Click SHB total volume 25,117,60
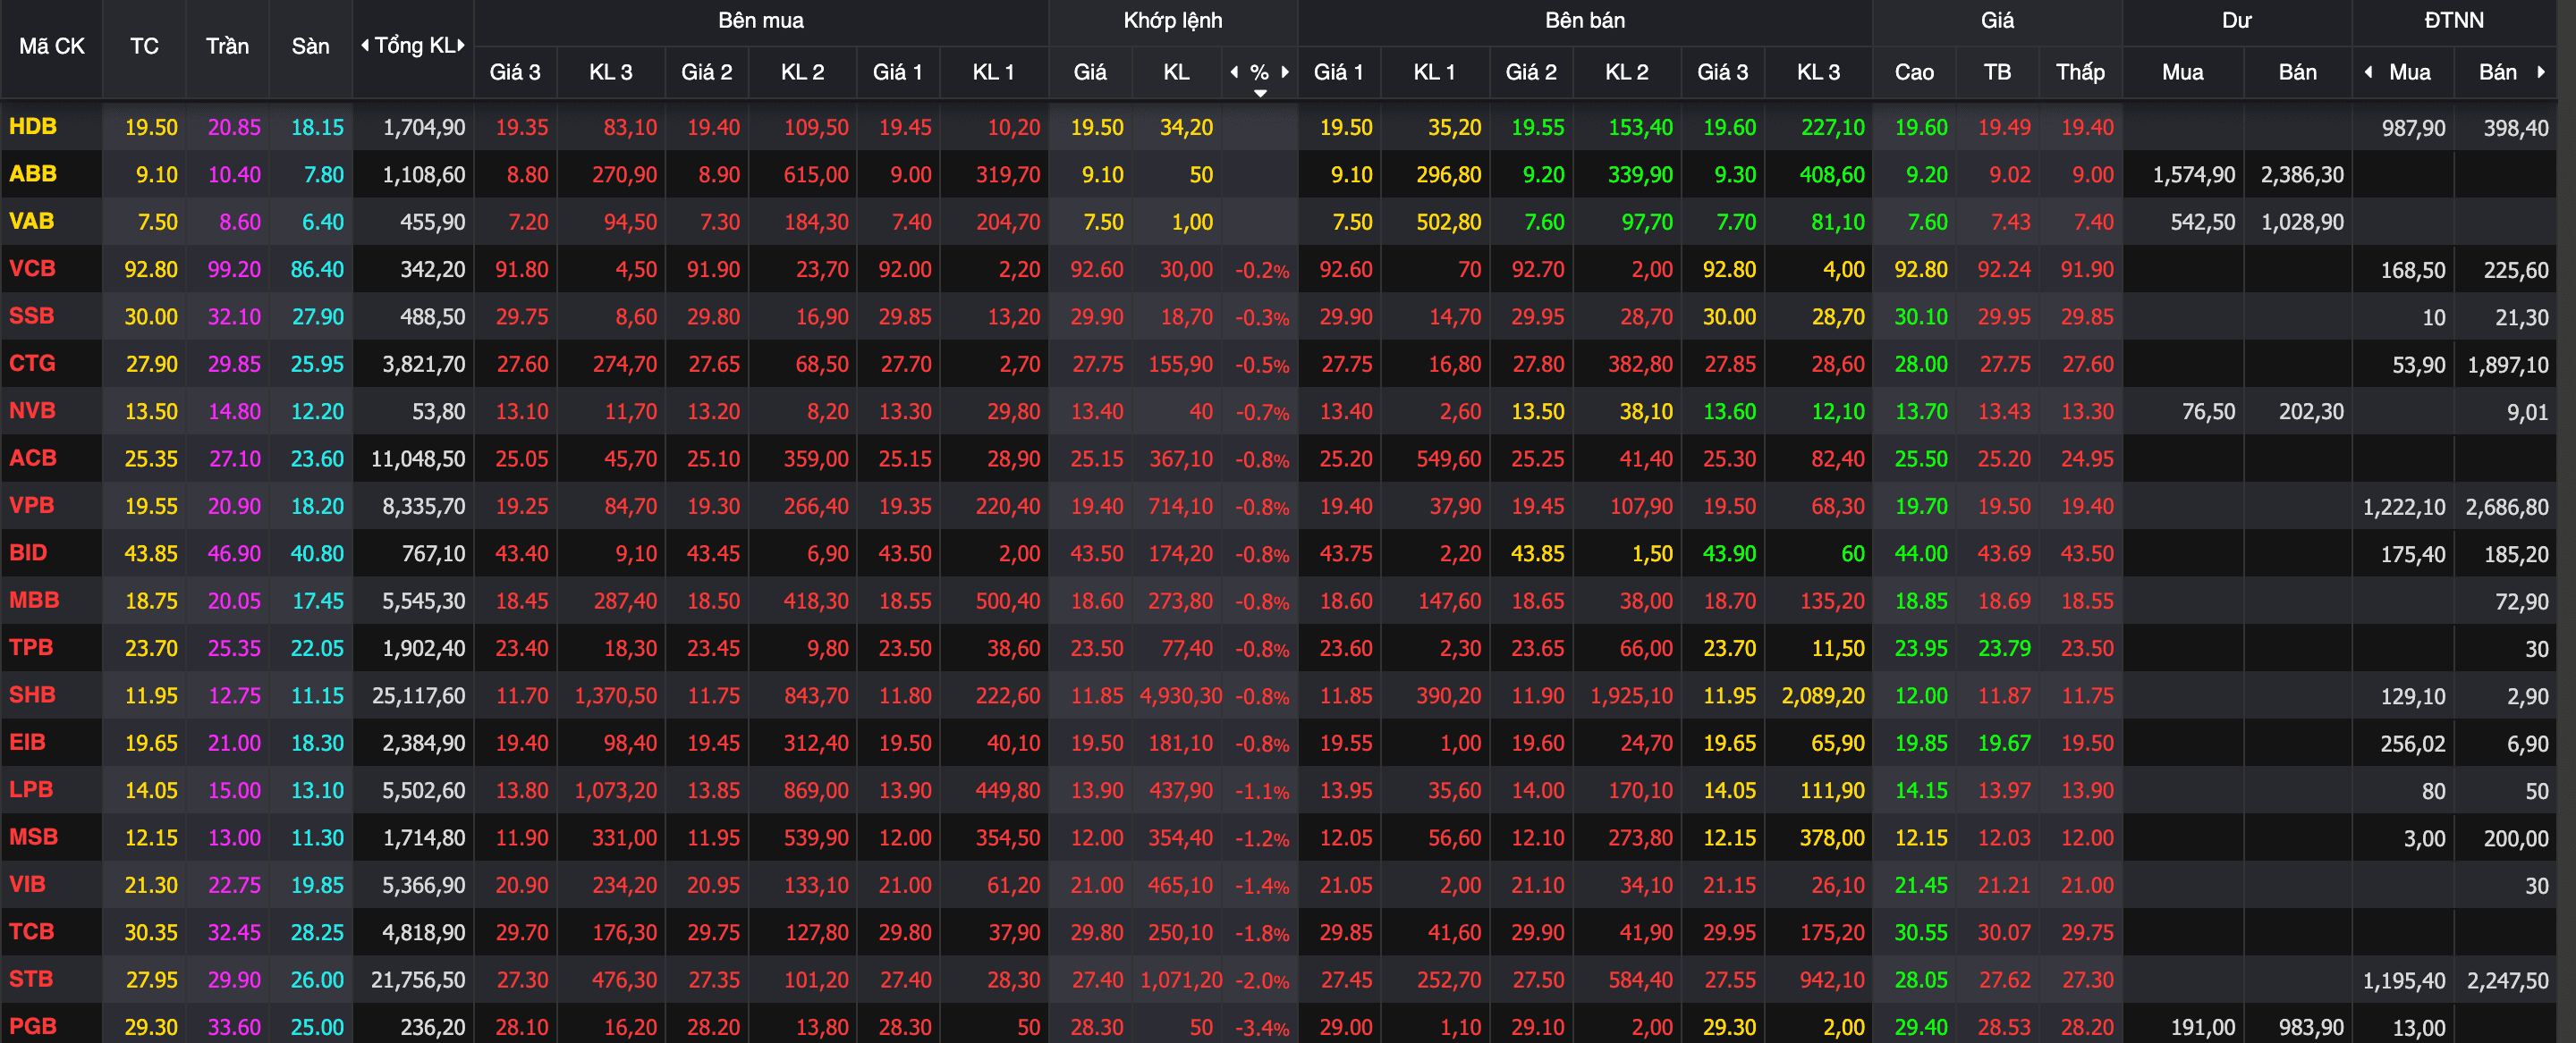Screen dimensions: 2576x1043 418,695
